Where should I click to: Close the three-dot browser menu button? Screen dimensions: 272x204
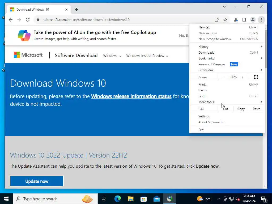[261, 20]
